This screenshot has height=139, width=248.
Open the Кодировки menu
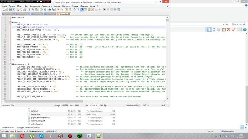tap(35, 6)
